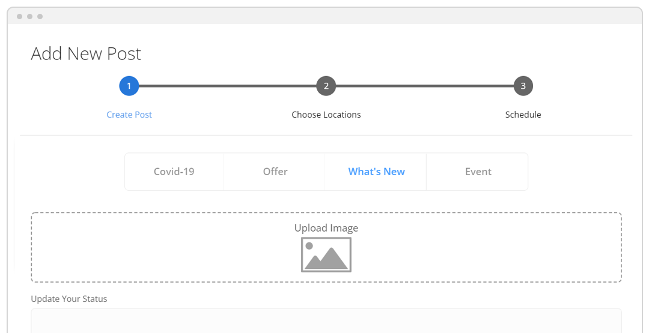
Task: Click the Update Your Status field label
Action: coord(69,299)
